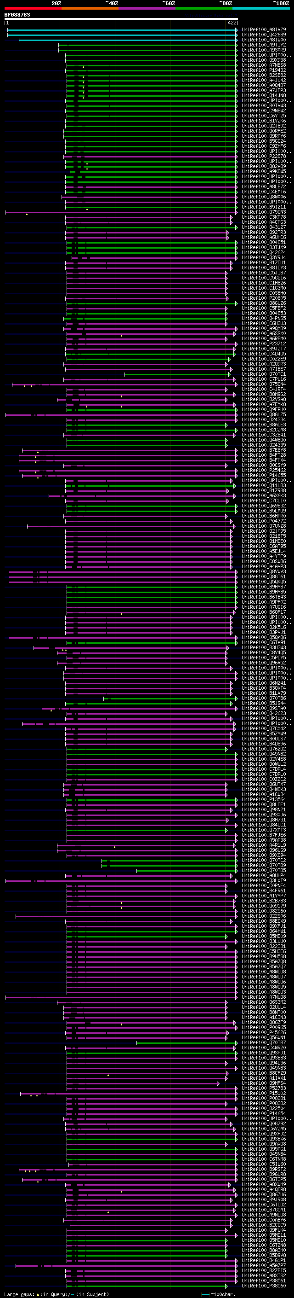Select hit label UniRef100_C6YT25
The height and width of the screenshot is (1298, 294).
tap(264, 116)
